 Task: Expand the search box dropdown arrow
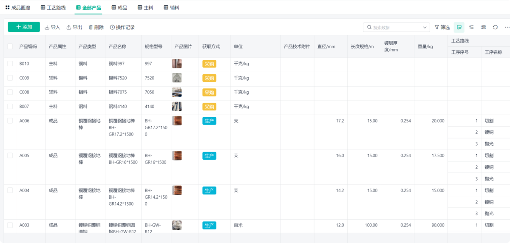coord(425,27)
